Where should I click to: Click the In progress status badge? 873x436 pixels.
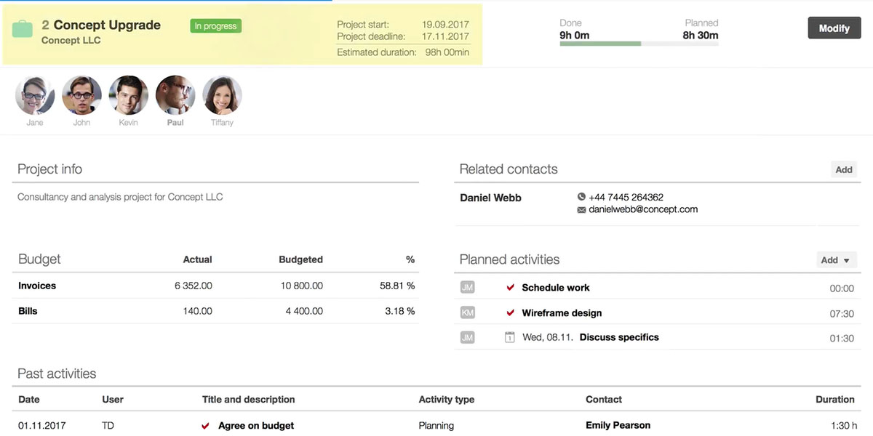(x=215, y=26)
